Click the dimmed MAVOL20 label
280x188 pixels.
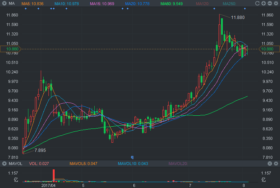[x=178, y=164]
